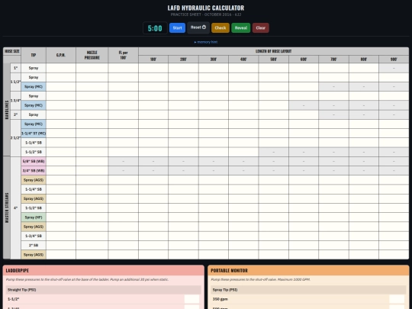Click the 4" hose size label
The image size is (412, 309).
pos(15,208)
